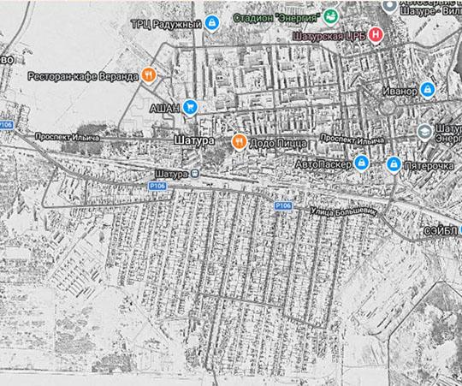Click the Иванор shop pin
The height and width of the screenshot is (386, 462).
(428, 90)
